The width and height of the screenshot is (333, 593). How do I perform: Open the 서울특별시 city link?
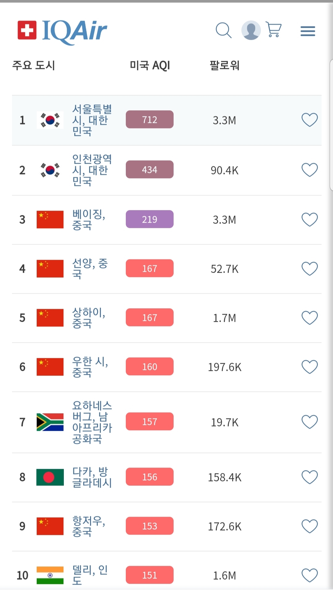click(x=91, y=120)
